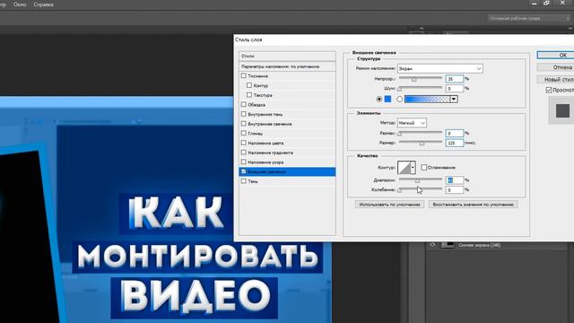Expand the gradient picker arrow

454,99
